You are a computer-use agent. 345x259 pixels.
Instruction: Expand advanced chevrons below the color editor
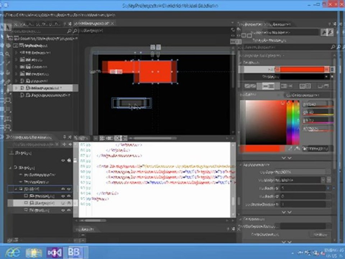pos(287,158)
